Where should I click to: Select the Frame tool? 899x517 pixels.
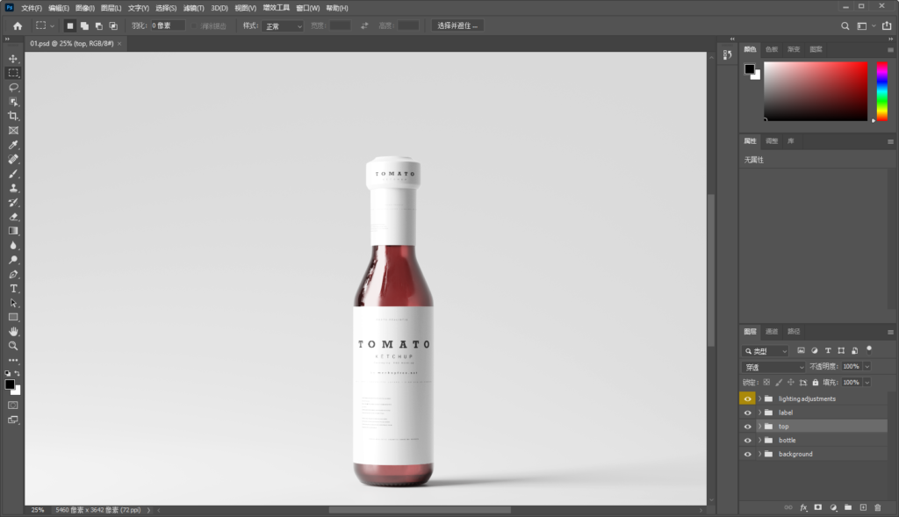pos(13,130)
